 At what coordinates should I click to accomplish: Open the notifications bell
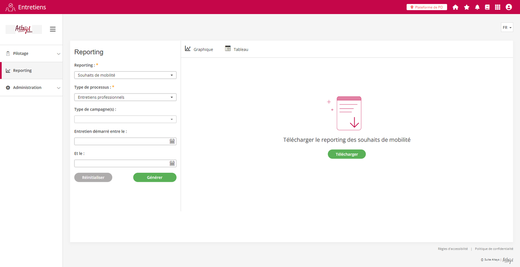pos(477,7)
